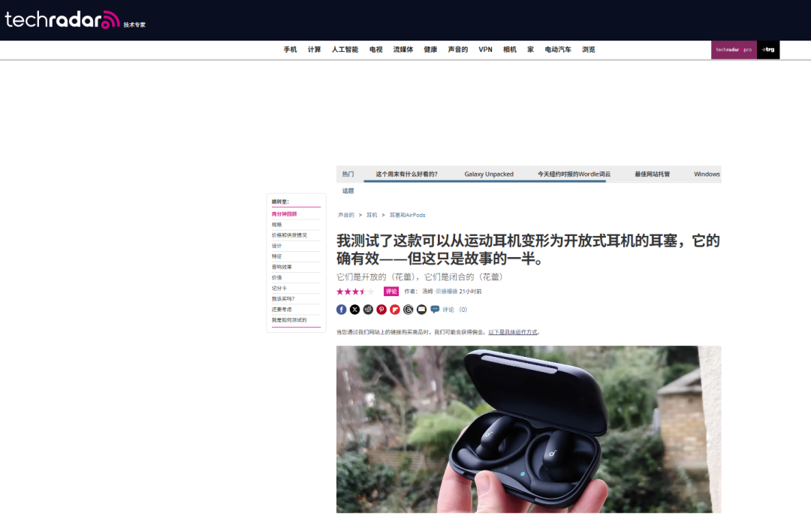The image size is (811, 517).
Task: Jump to the 规格 section via sidebar
Action: (279, 224)
